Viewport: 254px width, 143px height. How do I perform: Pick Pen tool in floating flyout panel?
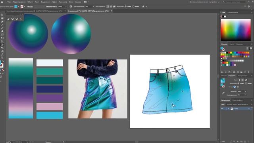tap(8, 19)
